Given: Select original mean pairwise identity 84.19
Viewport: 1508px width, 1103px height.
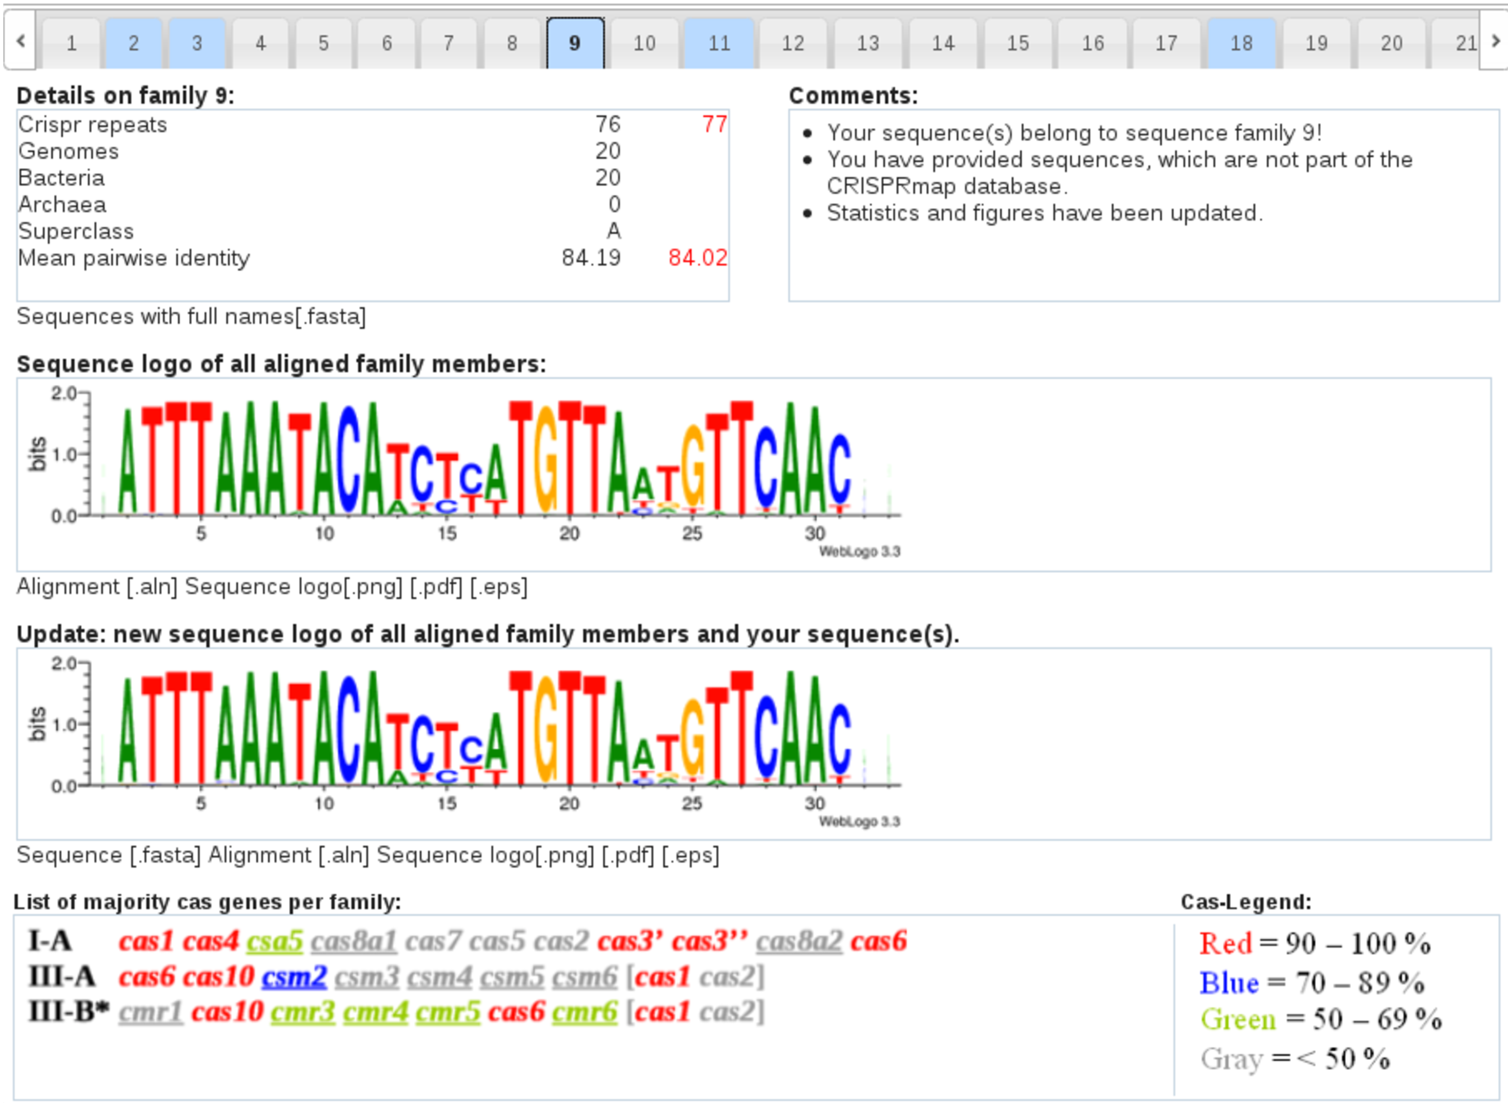Looking at the screenshot, I should 591,258.
